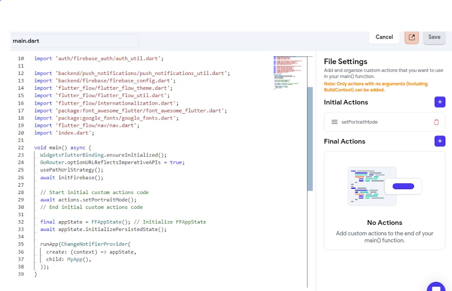Click the FFAppState() initialization line

tap(123, 222)
